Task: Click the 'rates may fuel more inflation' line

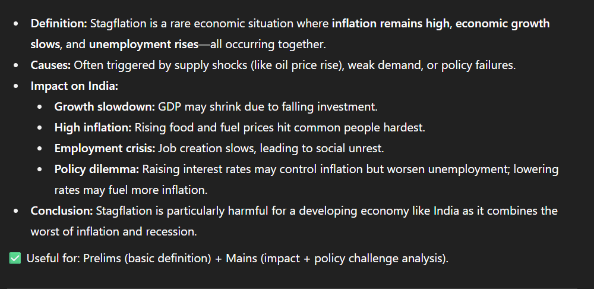Action: 131,190
